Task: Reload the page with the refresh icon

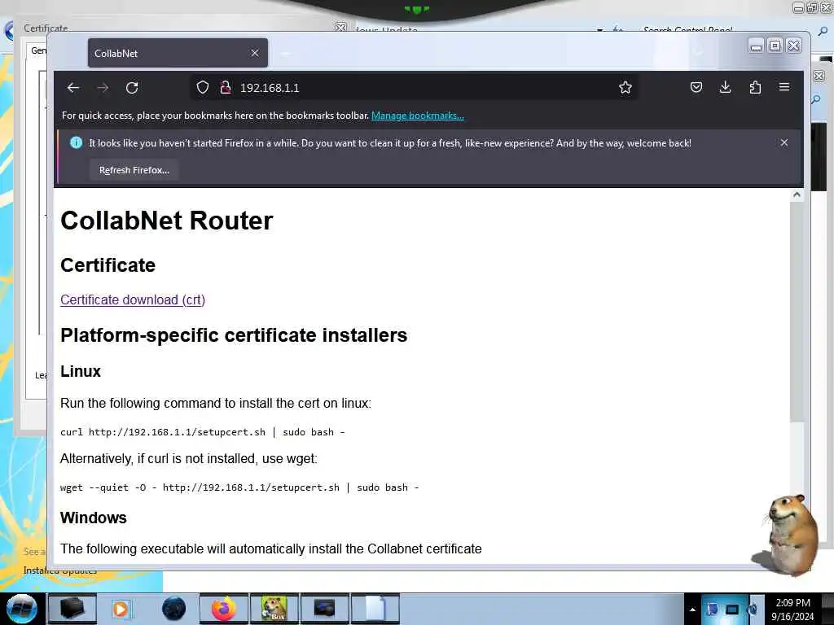Action: (x=132, y=88)
